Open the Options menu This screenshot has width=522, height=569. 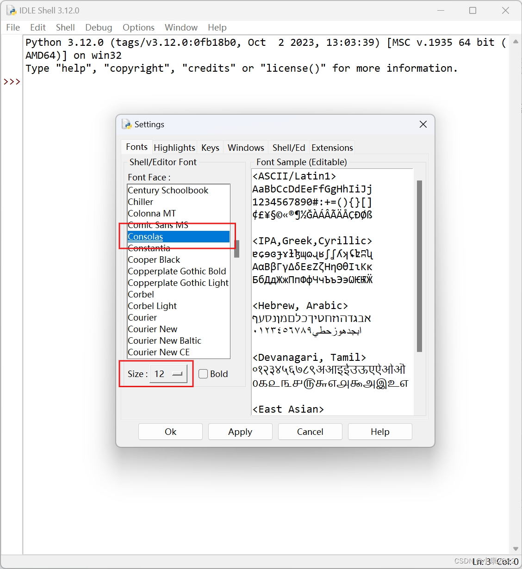point(138,27)
